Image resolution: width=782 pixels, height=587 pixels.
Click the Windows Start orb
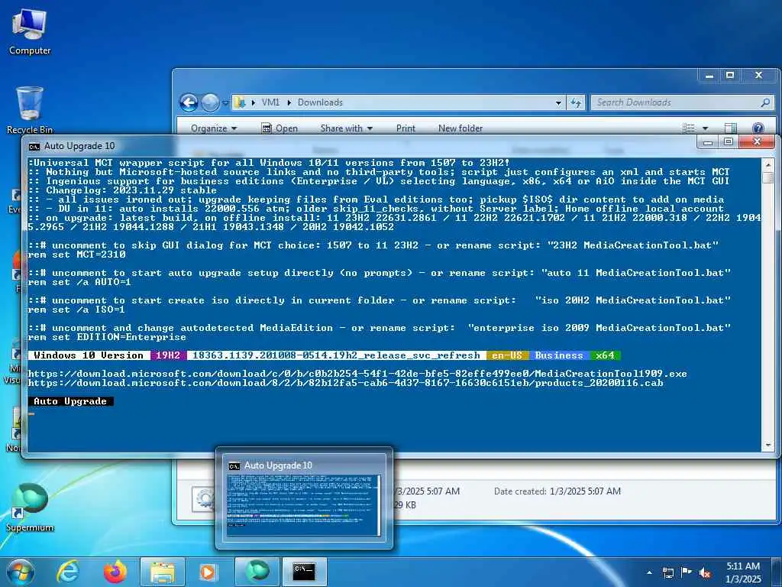(x=21, y=572)
